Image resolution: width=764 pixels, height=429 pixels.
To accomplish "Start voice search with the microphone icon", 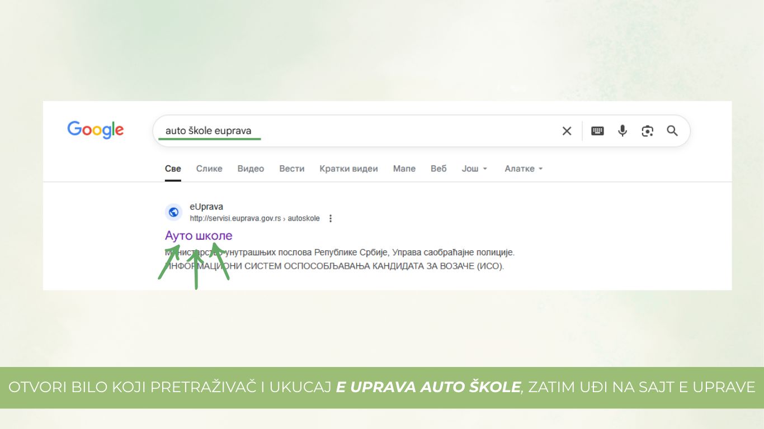I will (x=622, y=131).
